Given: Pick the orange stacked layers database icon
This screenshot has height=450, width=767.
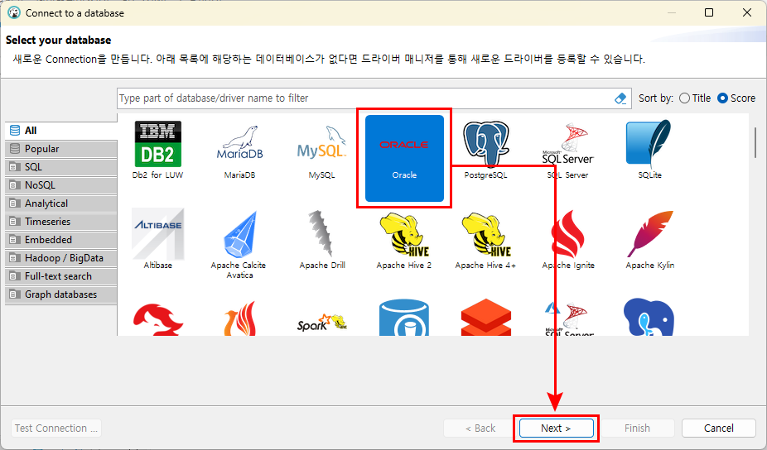Looking at the screenshot, I should pyautogui.click(x=485, y=317).
